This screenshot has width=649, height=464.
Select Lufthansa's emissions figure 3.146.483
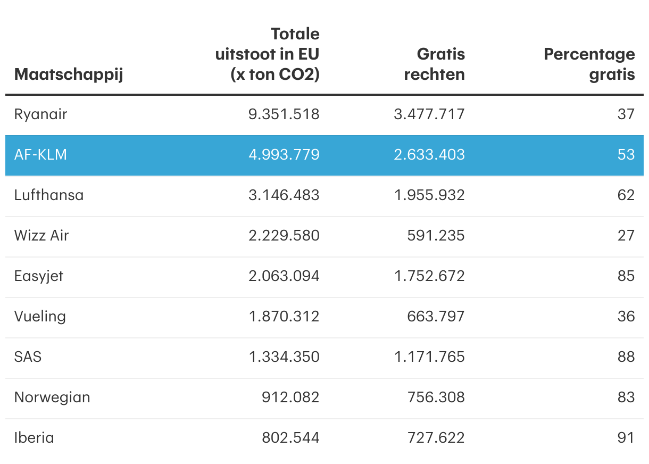(x=284, y=195)
